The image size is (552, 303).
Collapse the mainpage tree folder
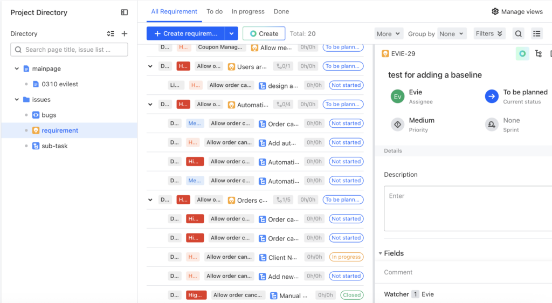17,69
